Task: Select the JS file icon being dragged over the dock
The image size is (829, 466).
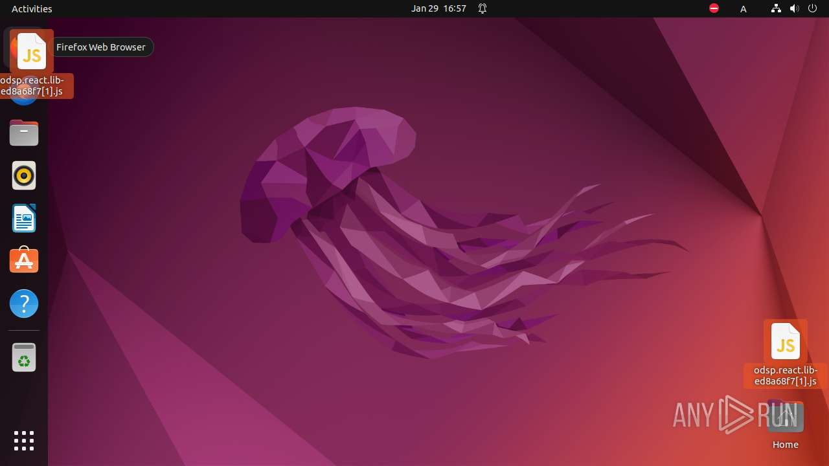Action: coord(32,51)
